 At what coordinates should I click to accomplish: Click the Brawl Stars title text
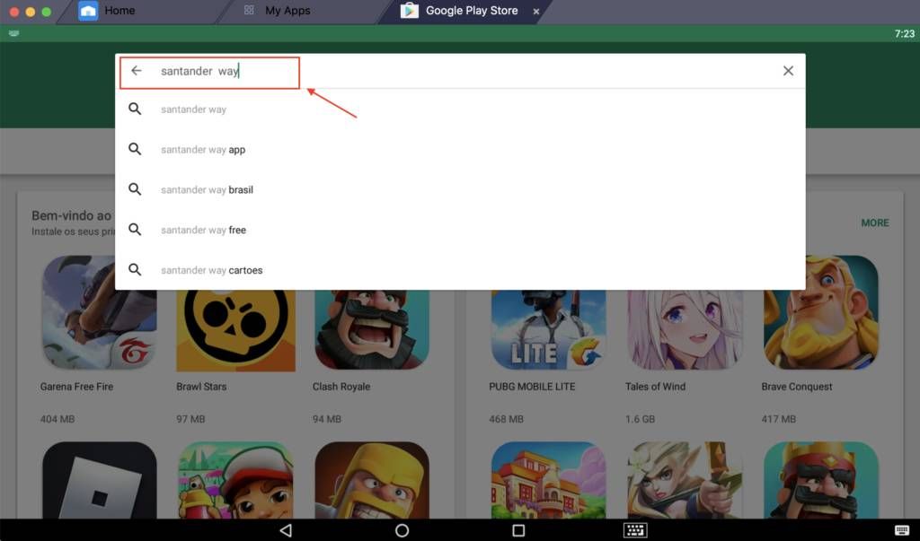point(201,387)
